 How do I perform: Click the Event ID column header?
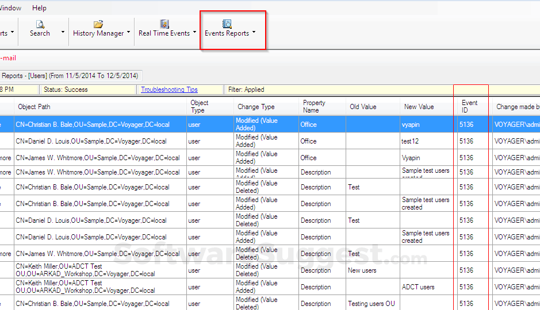click(469, 107)
